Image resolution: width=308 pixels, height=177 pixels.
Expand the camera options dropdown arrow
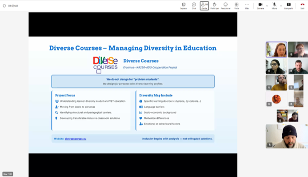click(x=267, y=6)
